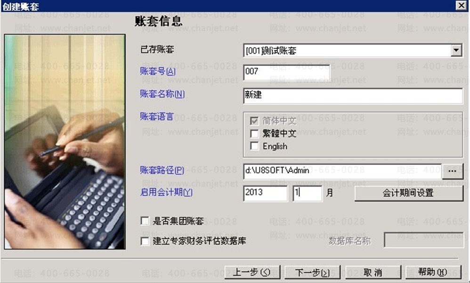
Task: Enable the 繁體中文 language checkbox
Action: 254,134
